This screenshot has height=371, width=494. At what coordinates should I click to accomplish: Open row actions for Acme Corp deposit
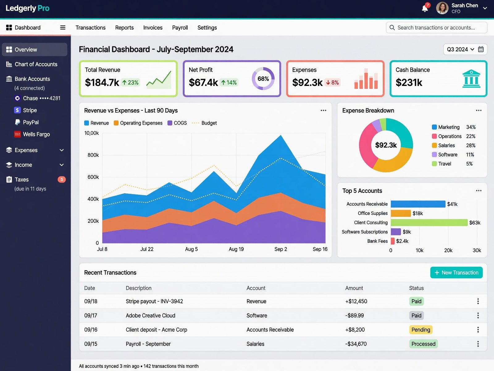(478, 330)
